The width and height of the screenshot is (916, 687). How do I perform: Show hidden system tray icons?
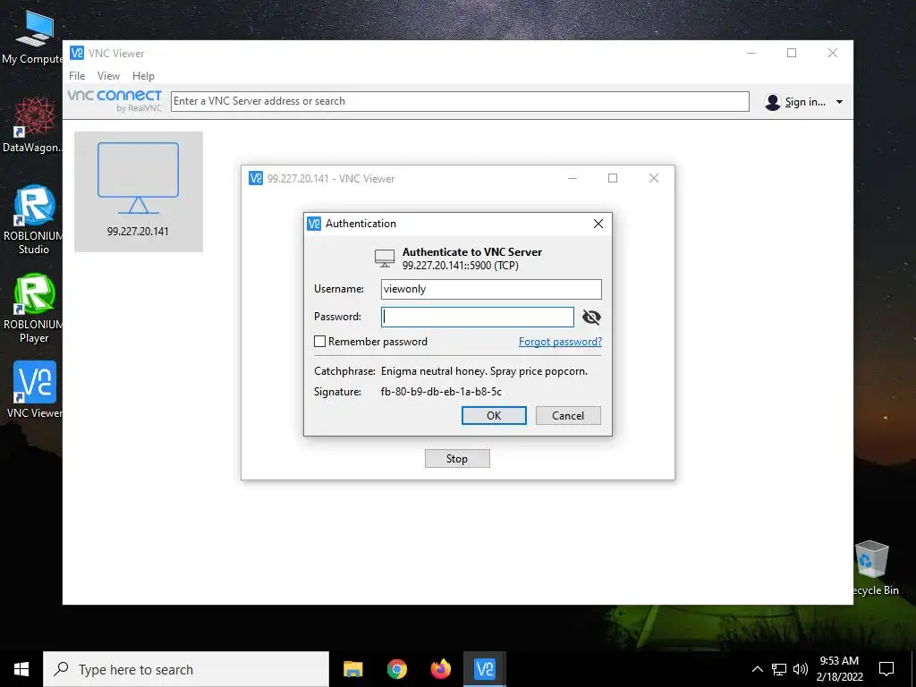coord(757,669)
